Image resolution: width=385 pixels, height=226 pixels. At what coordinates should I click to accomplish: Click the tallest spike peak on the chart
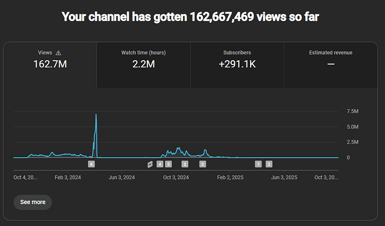[x=97, y=115]
